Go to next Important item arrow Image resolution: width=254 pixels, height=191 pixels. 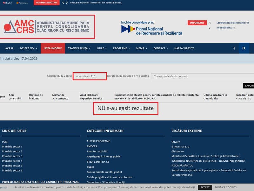[210, 28]
